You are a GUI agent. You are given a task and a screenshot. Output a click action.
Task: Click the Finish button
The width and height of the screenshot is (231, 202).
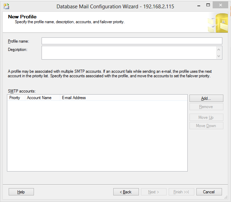(x=181, y=192)
